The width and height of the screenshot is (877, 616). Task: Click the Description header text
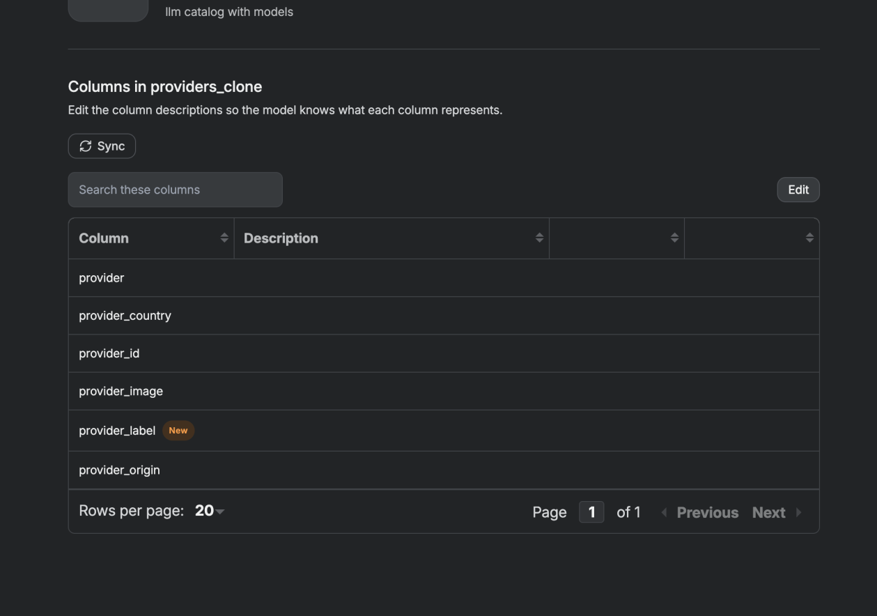pos(281,238)
